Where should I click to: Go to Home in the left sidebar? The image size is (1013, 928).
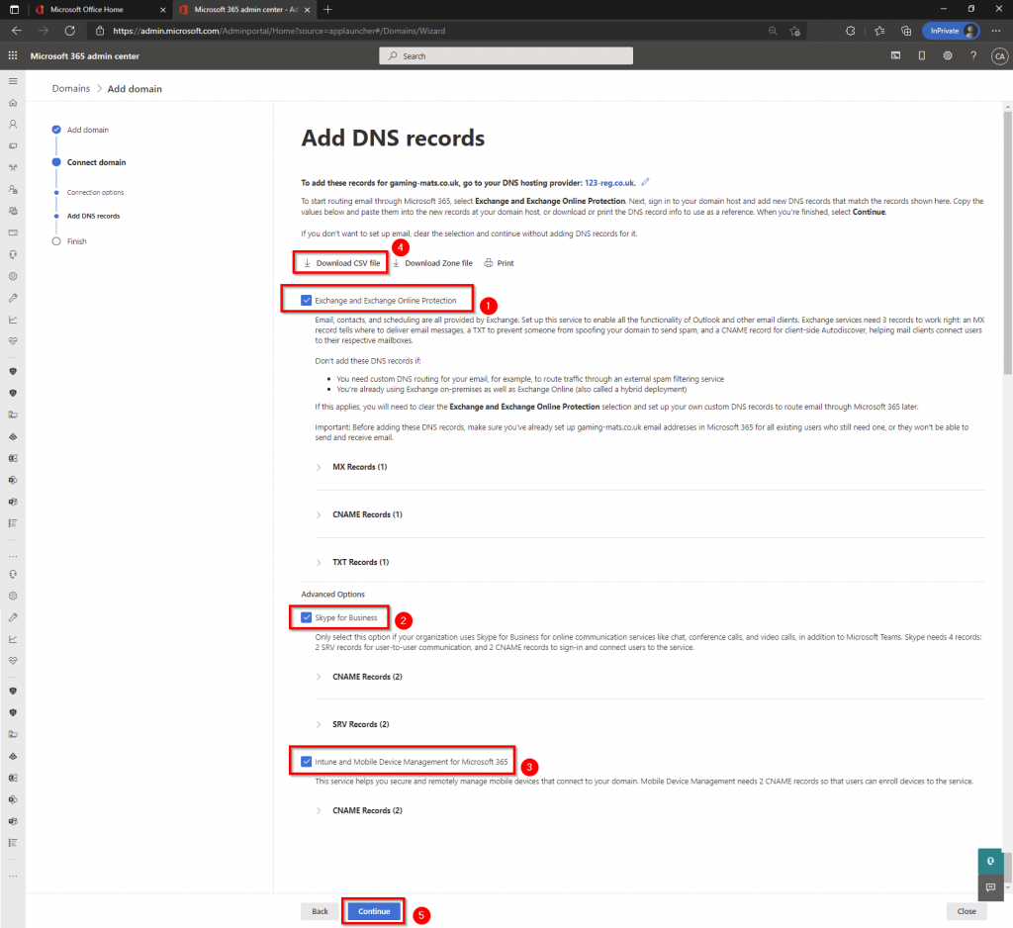tap(13, 103)
